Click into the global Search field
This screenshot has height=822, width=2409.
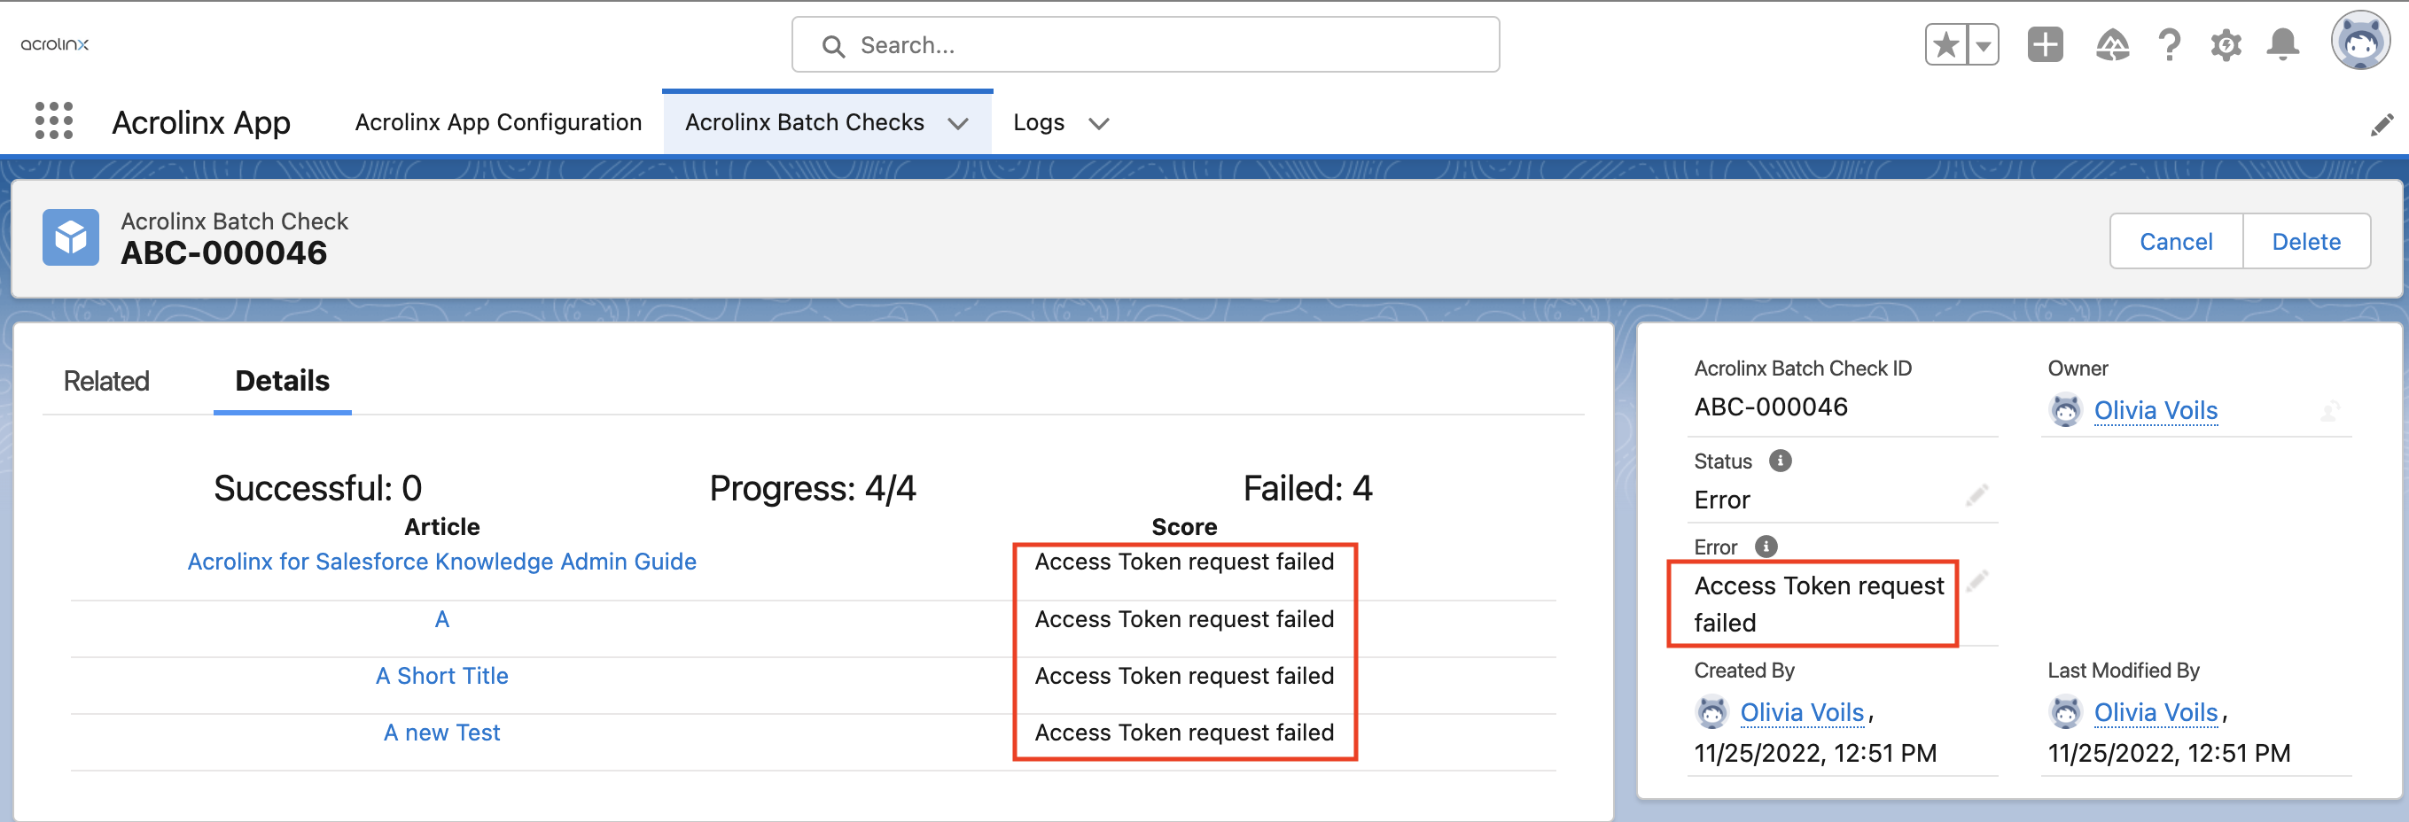point(1146,45)
